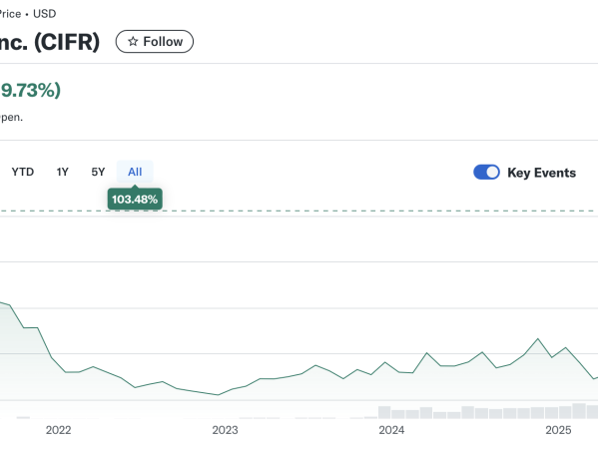Click the Follow button for CIFR
This screenshot has height=449, width=598.
[x=155, y=42]
